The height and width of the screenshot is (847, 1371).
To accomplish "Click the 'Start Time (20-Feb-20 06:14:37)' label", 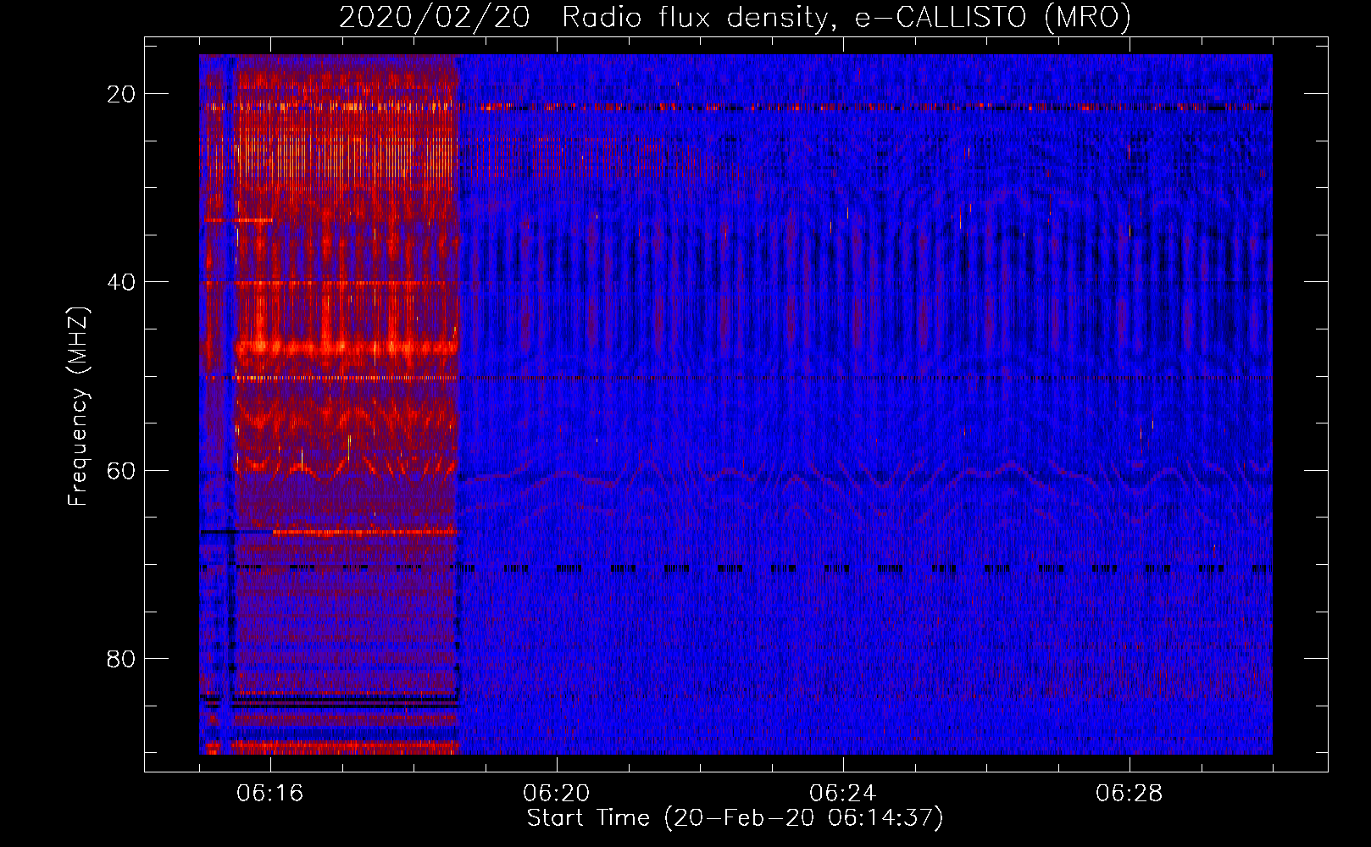I will 735,818.
